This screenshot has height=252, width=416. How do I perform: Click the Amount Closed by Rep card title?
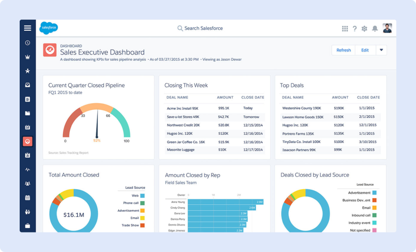pyautogui.click(x=193, y=175)
